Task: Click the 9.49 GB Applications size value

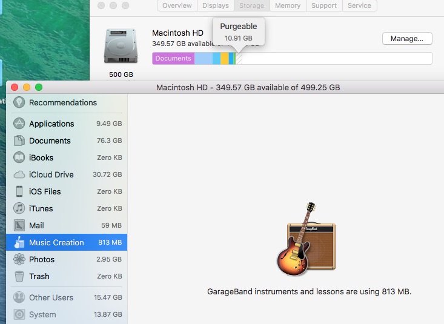Action: click(x=109, y=124)
